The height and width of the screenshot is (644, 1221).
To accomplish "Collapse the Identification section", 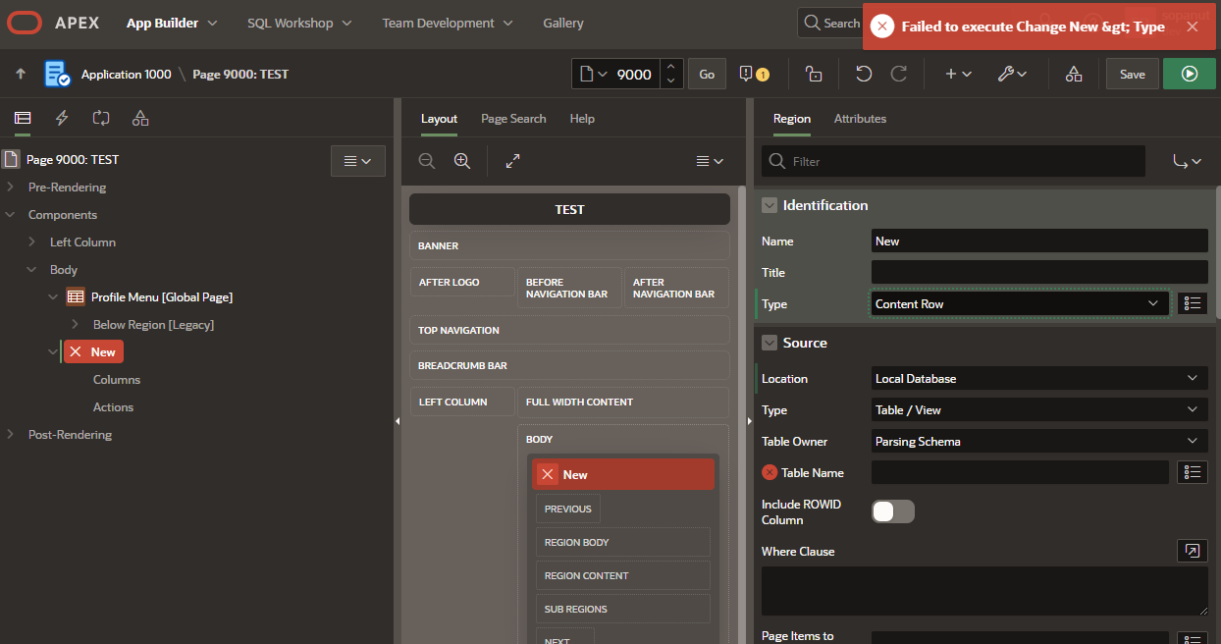I will (x=770, y=205).
